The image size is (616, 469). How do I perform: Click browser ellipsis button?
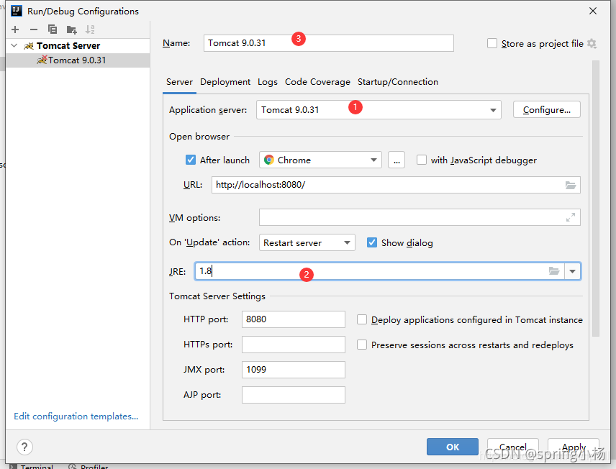tap(397, 160)
